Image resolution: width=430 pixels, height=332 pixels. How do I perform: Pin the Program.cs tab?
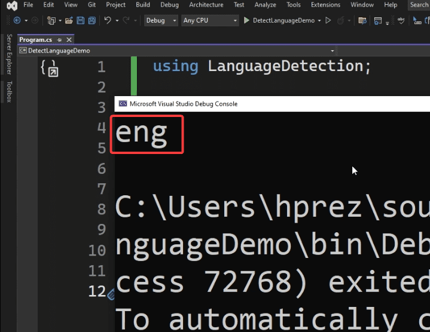point(60,40)
